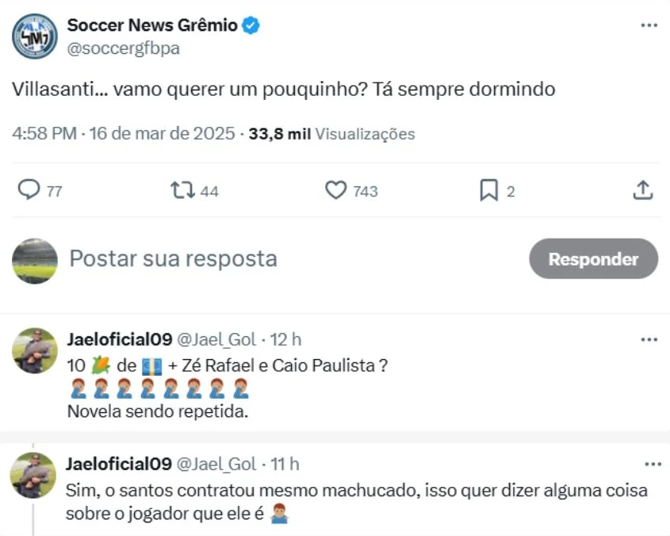
Task: Click the repost arrows icon
Action: pos(182,190)
